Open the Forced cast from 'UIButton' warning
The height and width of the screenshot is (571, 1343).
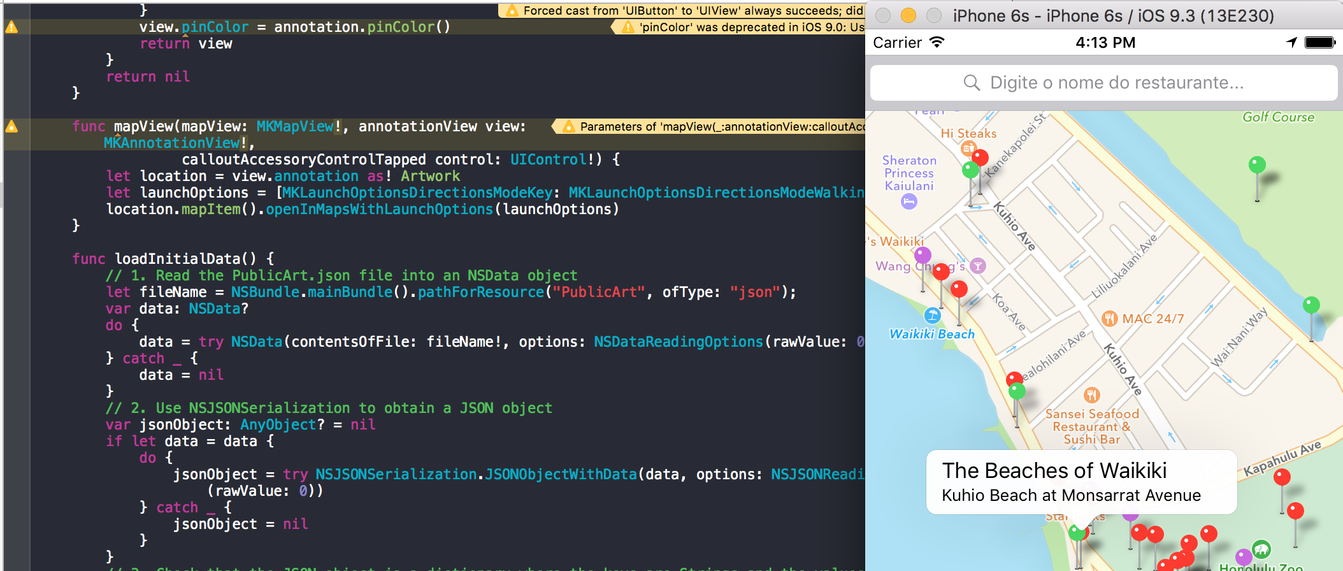coord(686,11)
